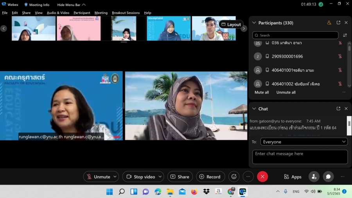The width and height of the screenshot is (352, 198).
Task: Click the red end meeting button
Action: (262, 176)
